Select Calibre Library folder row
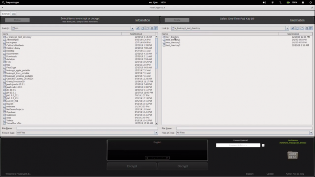 tap(13, 48)
